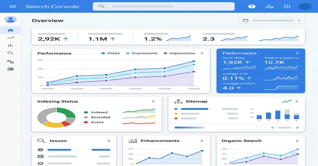Open the trending performance icon in sidebar
318x166 pixels.
pyautogui.click(x=11, y=38)
